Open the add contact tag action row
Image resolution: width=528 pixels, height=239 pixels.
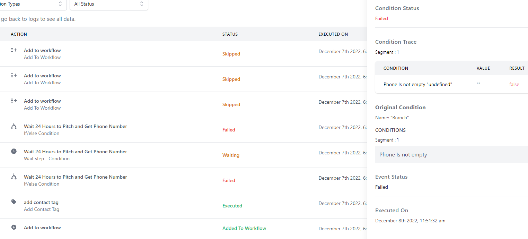[41, 203]
